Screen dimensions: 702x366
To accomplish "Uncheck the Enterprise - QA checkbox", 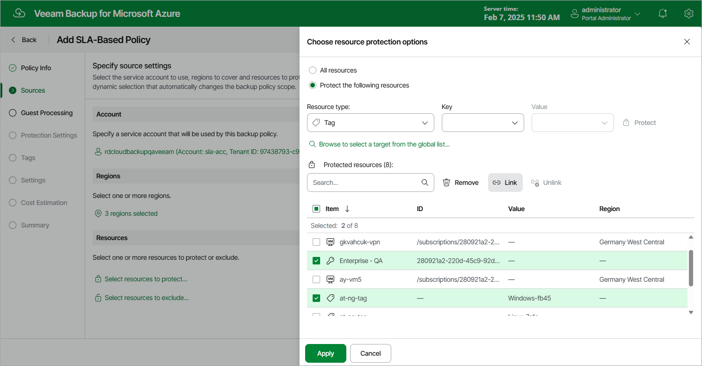I will pyautogui.click(x=316, y=261).
